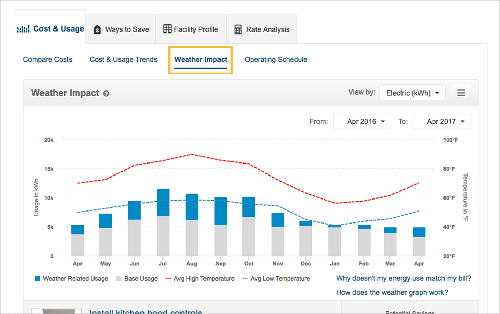
Task: Open the To date Apr 2017 dropdown
Action: 442,122
